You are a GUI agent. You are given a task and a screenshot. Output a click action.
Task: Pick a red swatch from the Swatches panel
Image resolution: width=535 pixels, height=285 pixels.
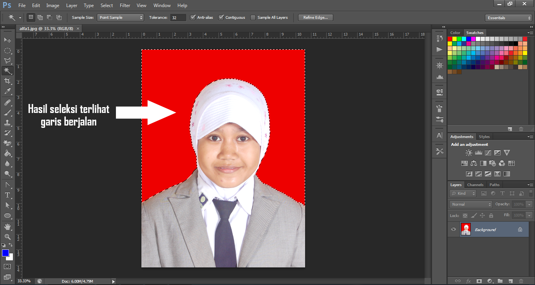tap(452, 38)
